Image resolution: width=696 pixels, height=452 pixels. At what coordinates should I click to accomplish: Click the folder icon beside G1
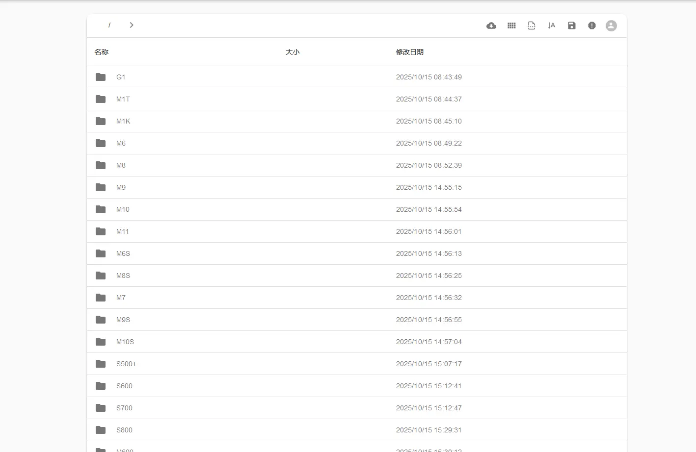coord(100,77)
